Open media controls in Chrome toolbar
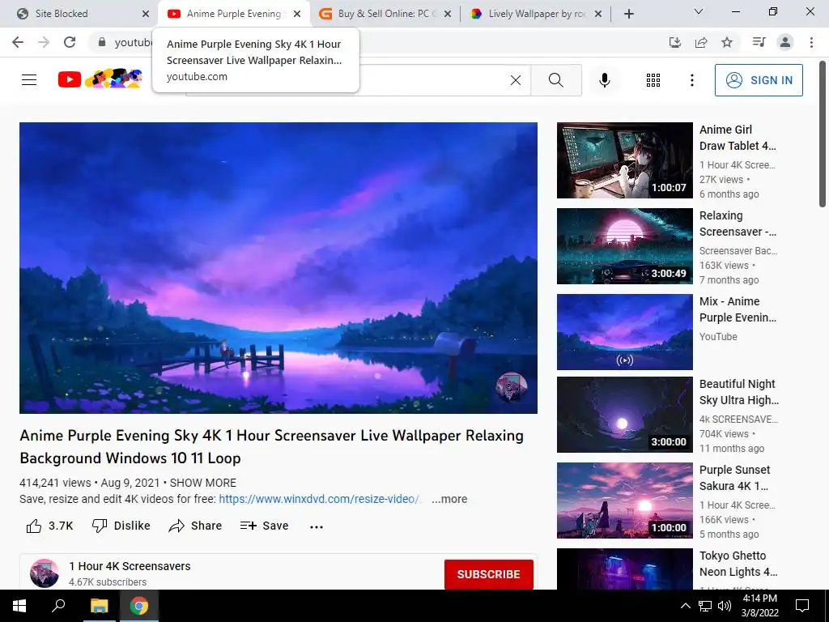 (759, 42)
